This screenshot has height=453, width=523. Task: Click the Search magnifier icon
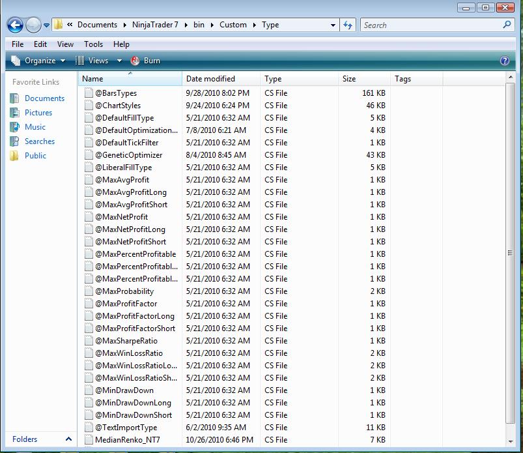click(507, 25)
